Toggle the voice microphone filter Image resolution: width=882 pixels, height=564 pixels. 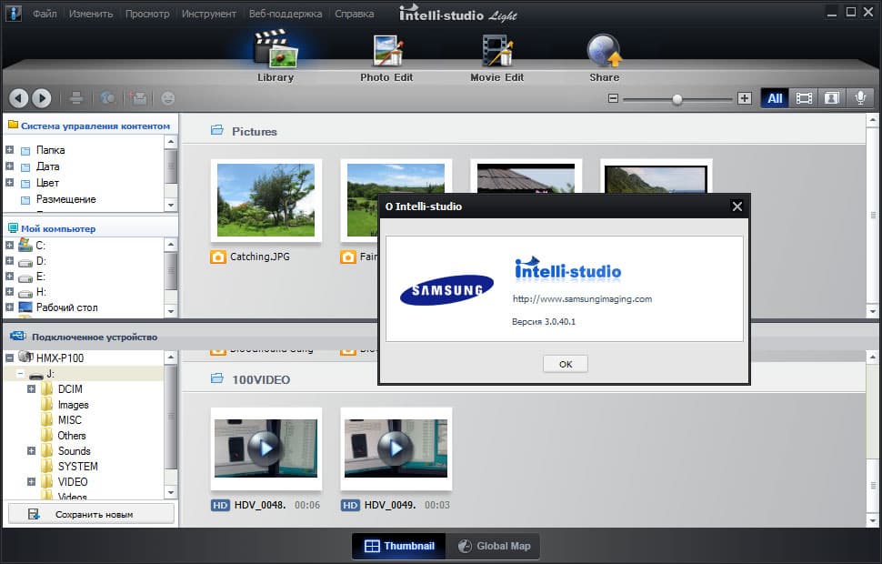858,98
